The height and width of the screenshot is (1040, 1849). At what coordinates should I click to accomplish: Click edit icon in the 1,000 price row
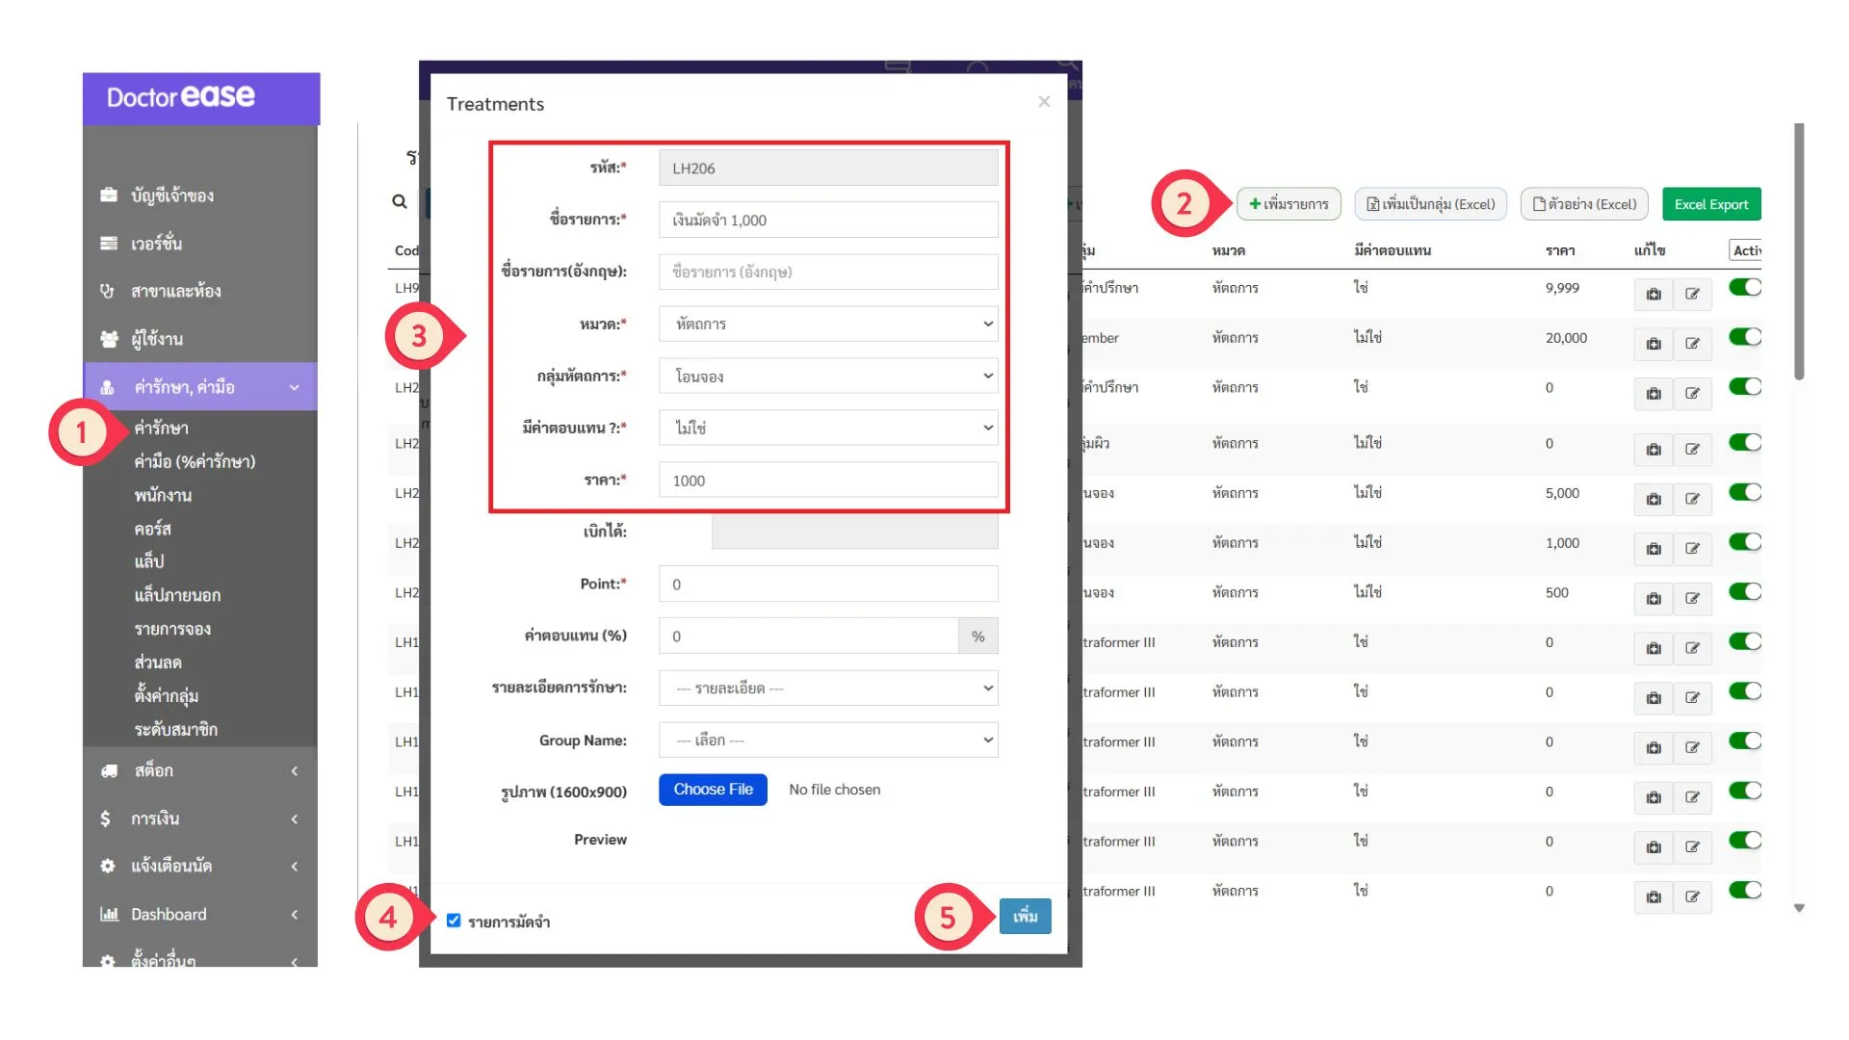click(x=1692, y=549)
